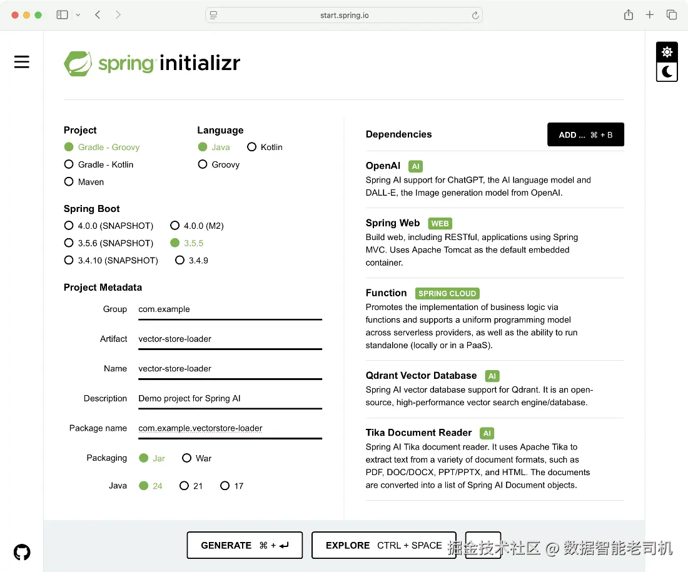Click the Description input field
Screen dimensions: 688x572
pyautogui.click(x=230, y=399)
